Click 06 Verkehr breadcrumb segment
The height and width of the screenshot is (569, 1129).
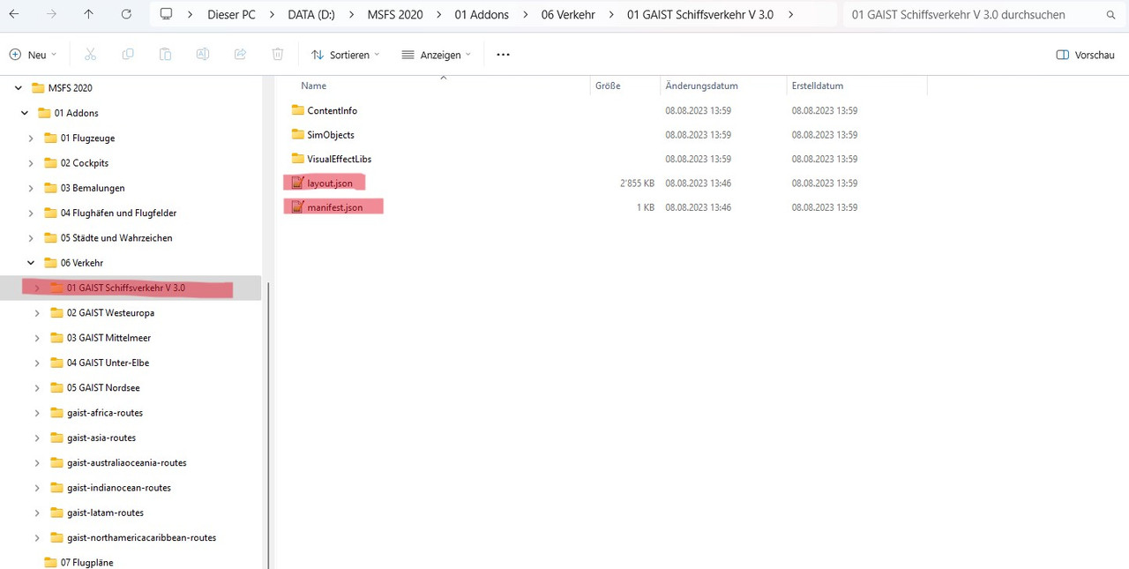tap(569, 15)
